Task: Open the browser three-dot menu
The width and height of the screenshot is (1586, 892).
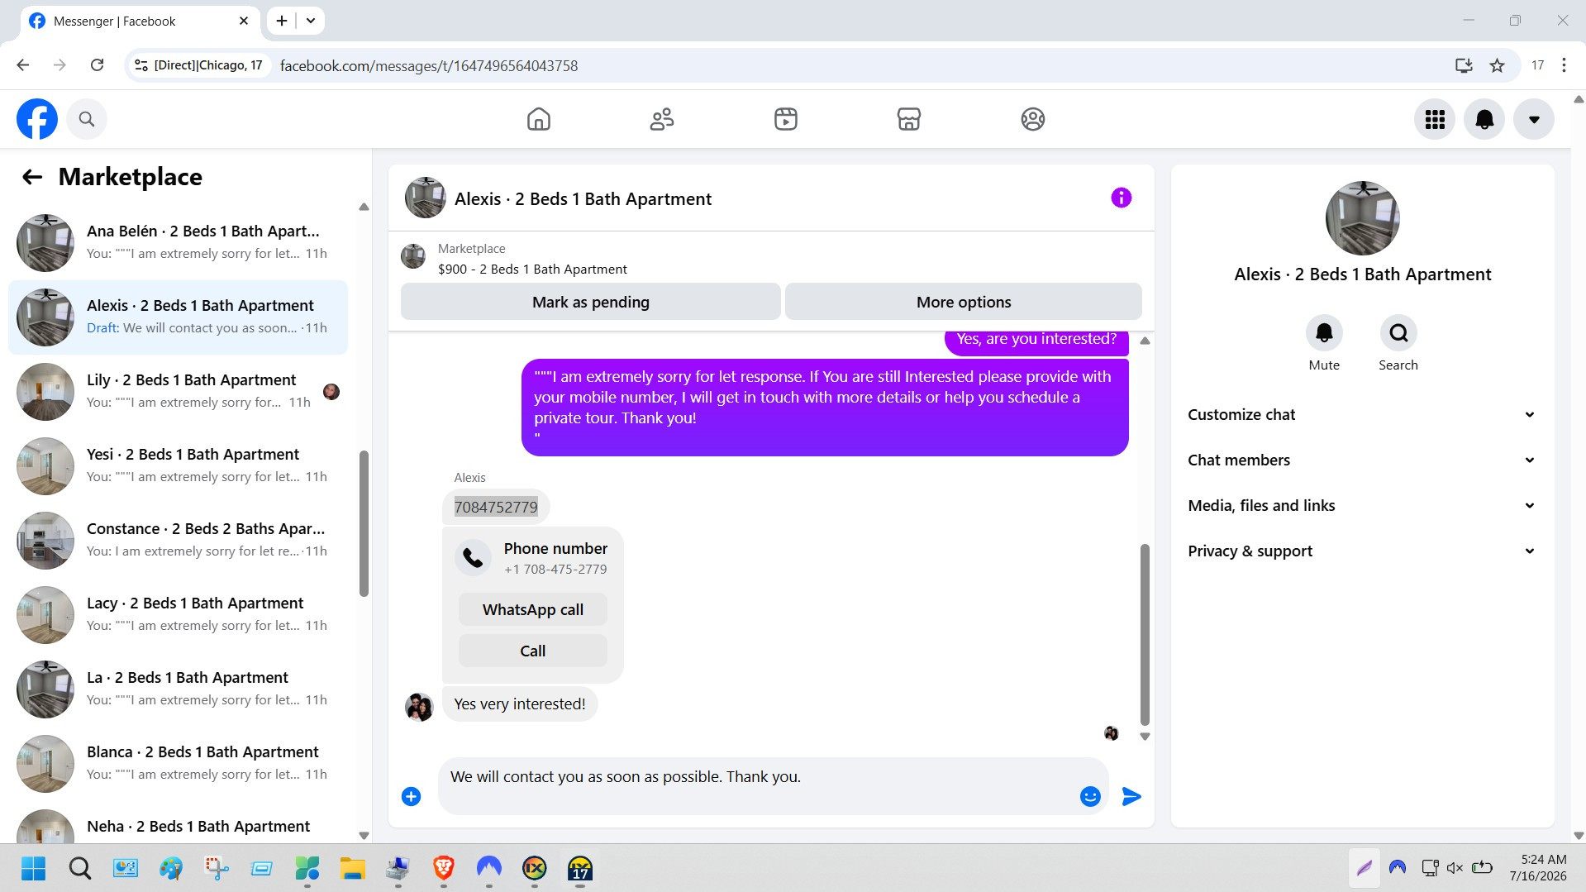Action: 1564,65
